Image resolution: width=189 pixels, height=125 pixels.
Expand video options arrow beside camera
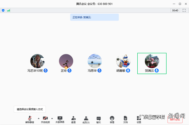pos(52,118)
